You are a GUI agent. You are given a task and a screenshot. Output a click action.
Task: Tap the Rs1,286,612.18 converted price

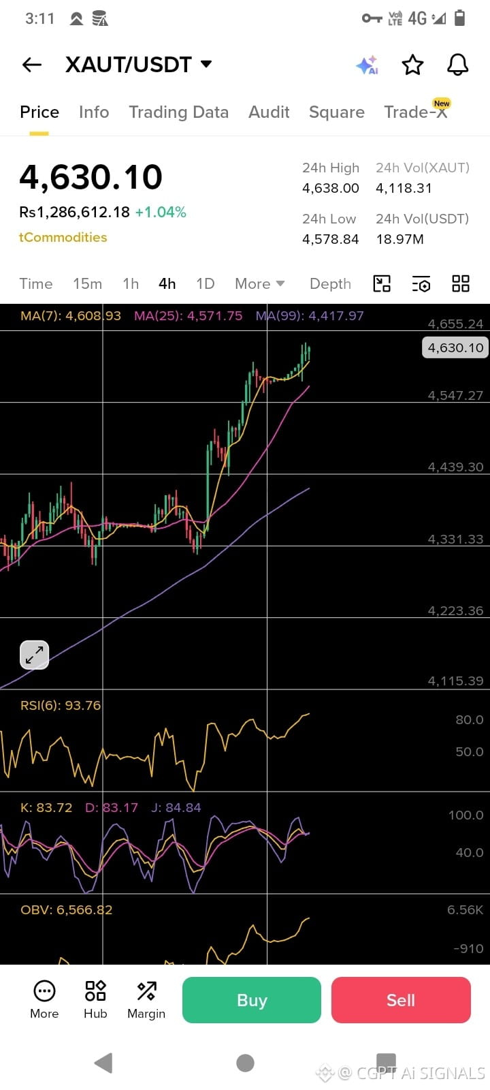point(75,212)
